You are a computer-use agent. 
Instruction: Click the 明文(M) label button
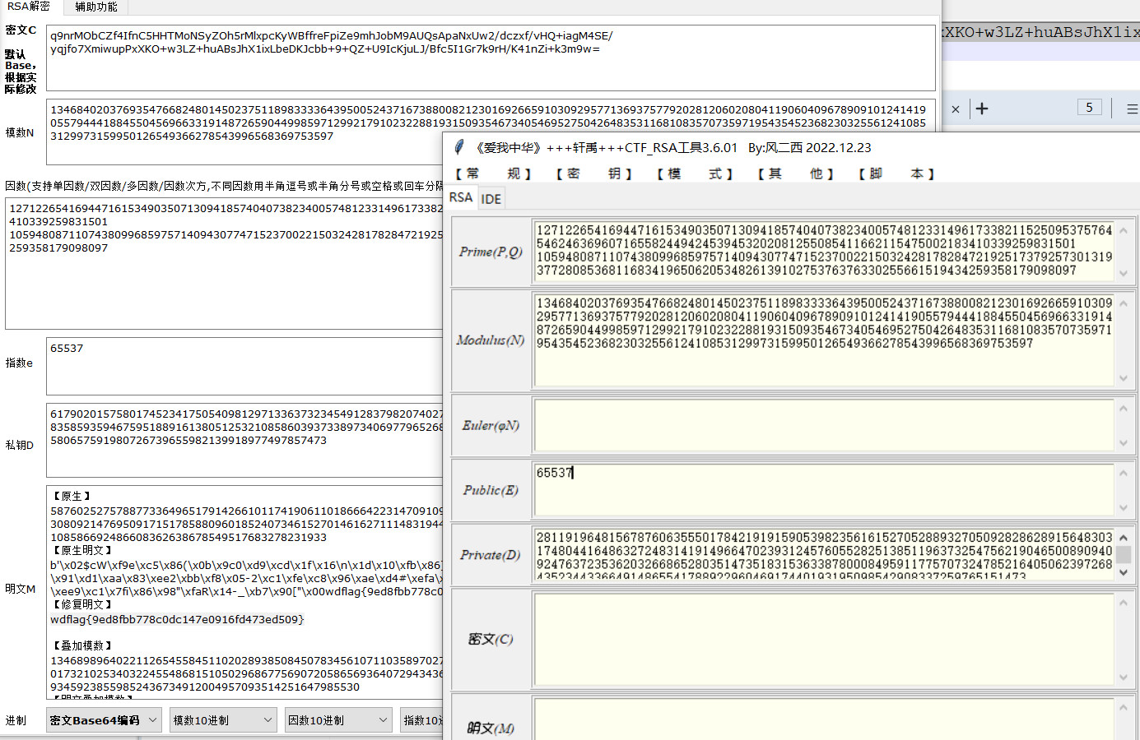[491, 728]
